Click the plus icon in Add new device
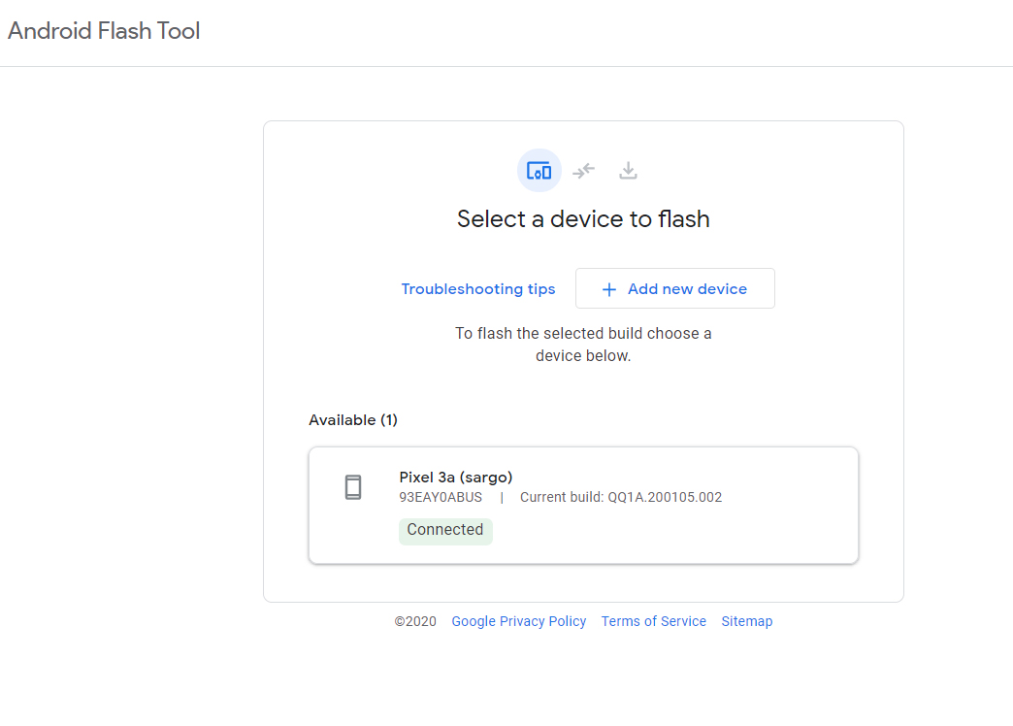 pos(609,289)
